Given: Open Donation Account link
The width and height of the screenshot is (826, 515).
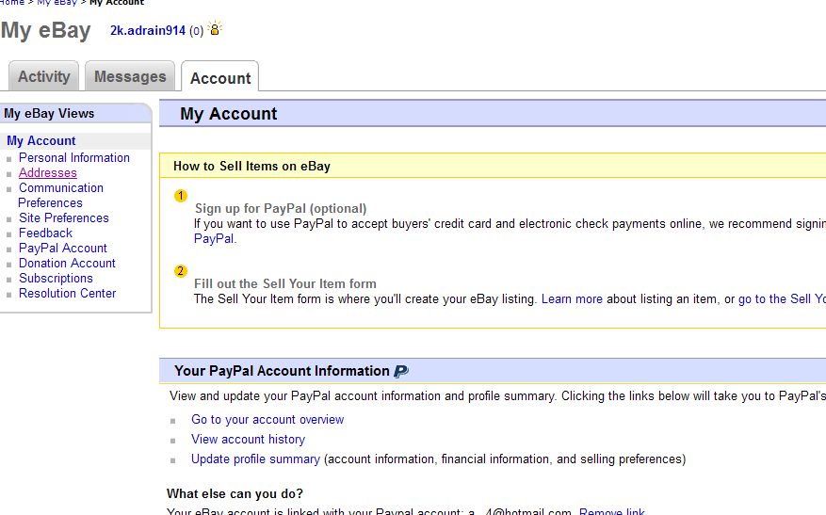Looking at the screenshot, I should pos(67,264).
